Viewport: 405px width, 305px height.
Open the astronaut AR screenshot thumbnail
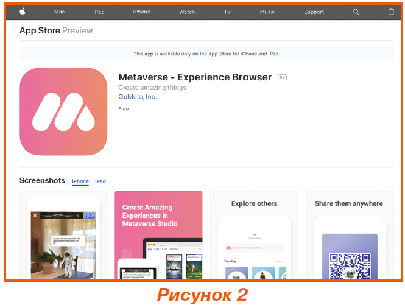pyautogui.click(x=63, y=235)
